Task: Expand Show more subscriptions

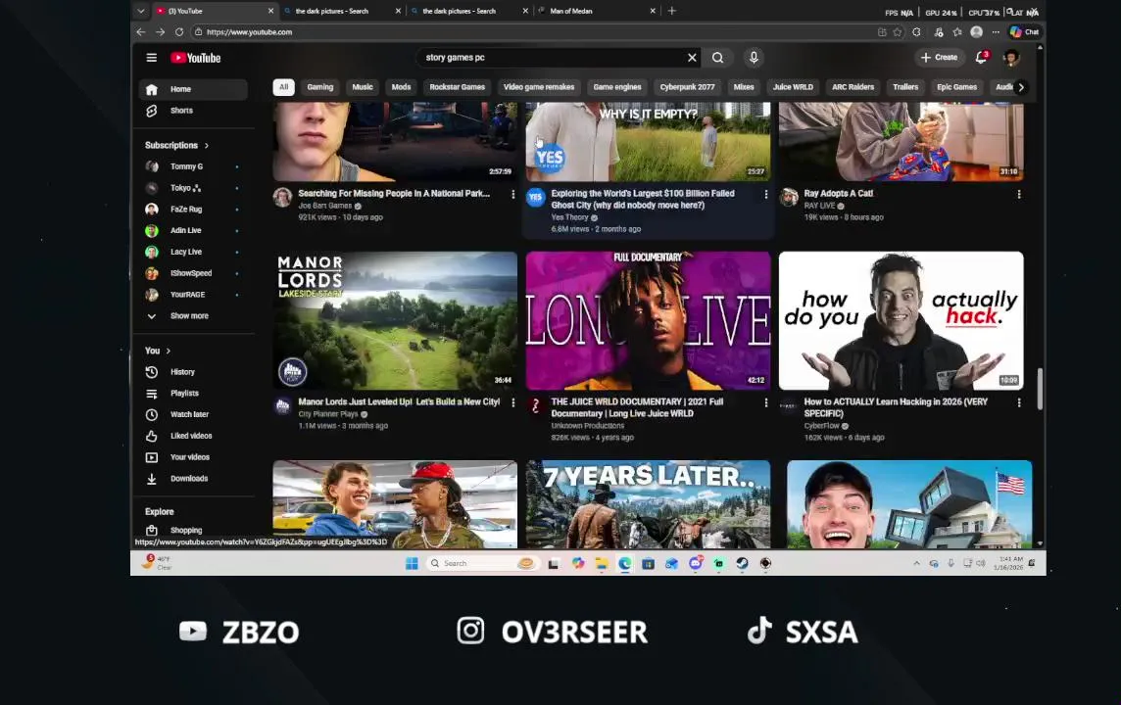Action: 193,315
